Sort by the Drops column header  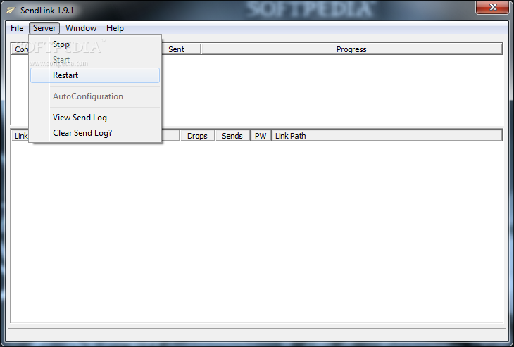197,136
